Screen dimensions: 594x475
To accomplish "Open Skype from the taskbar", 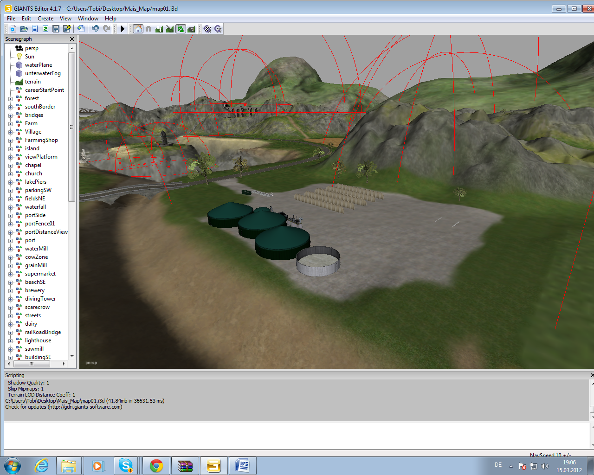I will (126, 466).
